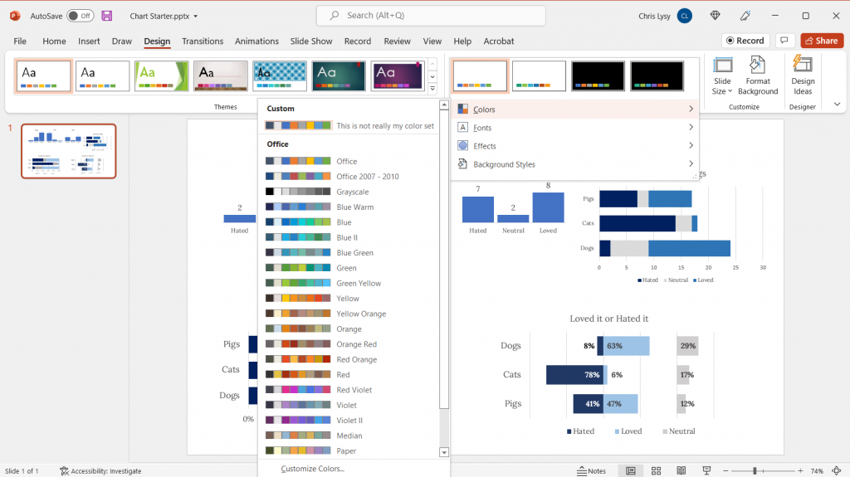Toggle AutoSave switch

(80, 16)
